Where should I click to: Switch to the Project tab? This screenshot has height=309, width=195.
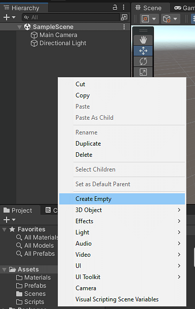coord(18,210)
